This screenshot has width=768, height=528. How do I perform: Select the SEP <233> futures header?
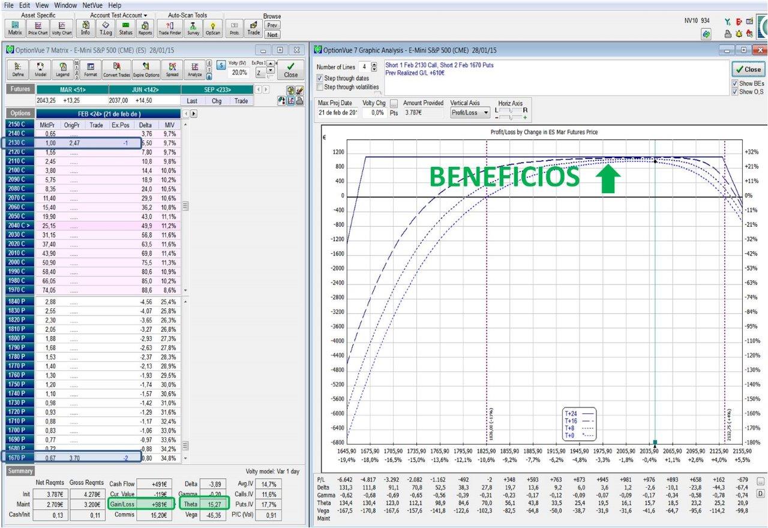[x=217, y=89]
